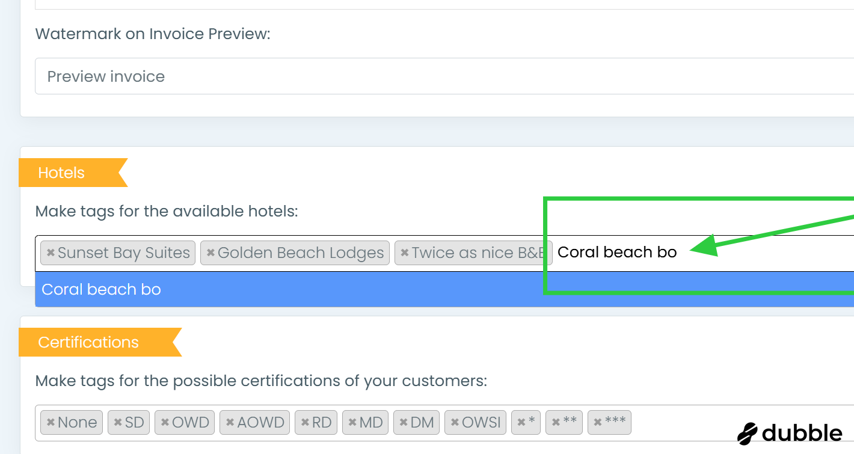This screenshot has width=854, height=454.
Task: Remove the Sunset Bay Suites tag
Action: (x=51, y=253)
